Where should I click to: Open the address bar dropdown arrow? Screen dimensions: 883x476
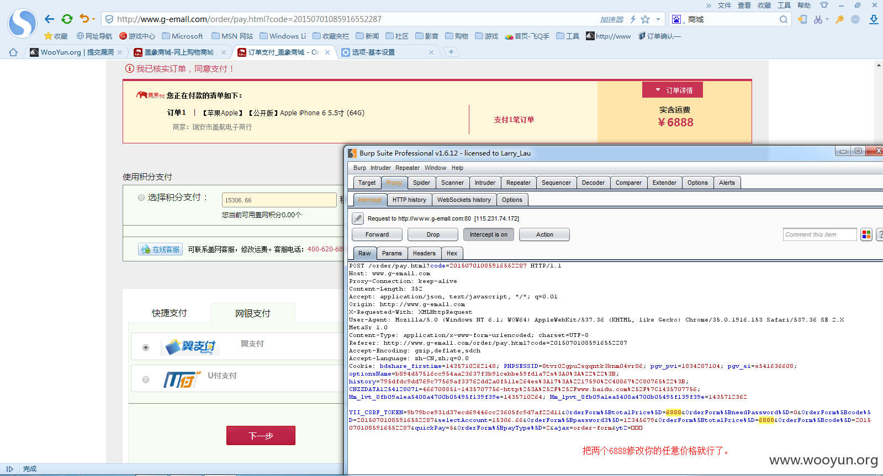coord(658,19)
